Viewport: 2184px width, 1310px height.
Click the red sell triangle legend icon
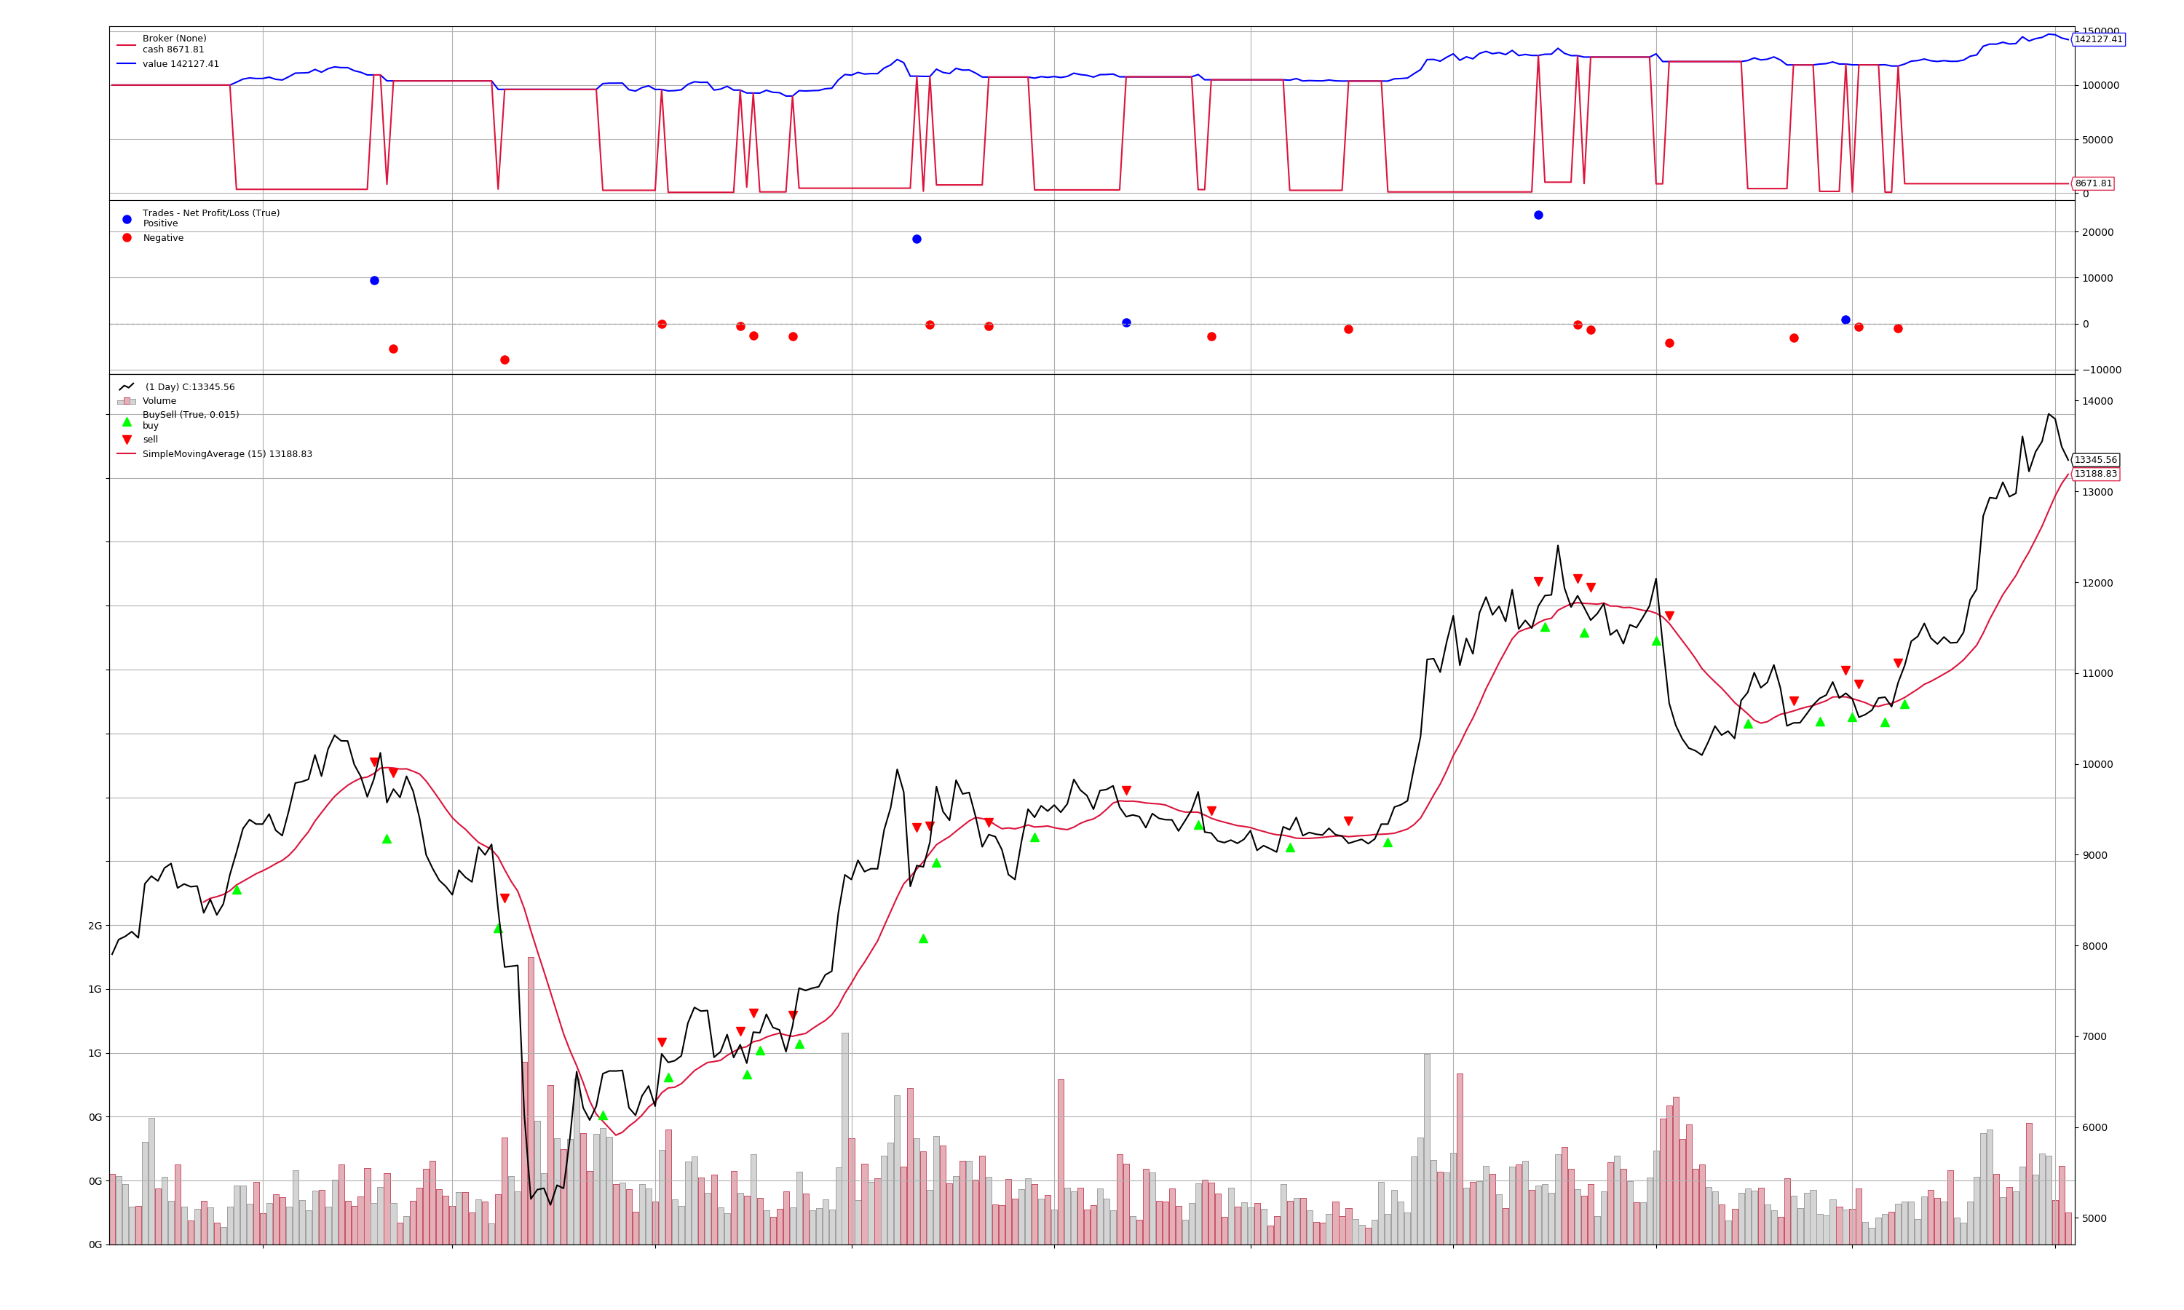tap(126, 440)
